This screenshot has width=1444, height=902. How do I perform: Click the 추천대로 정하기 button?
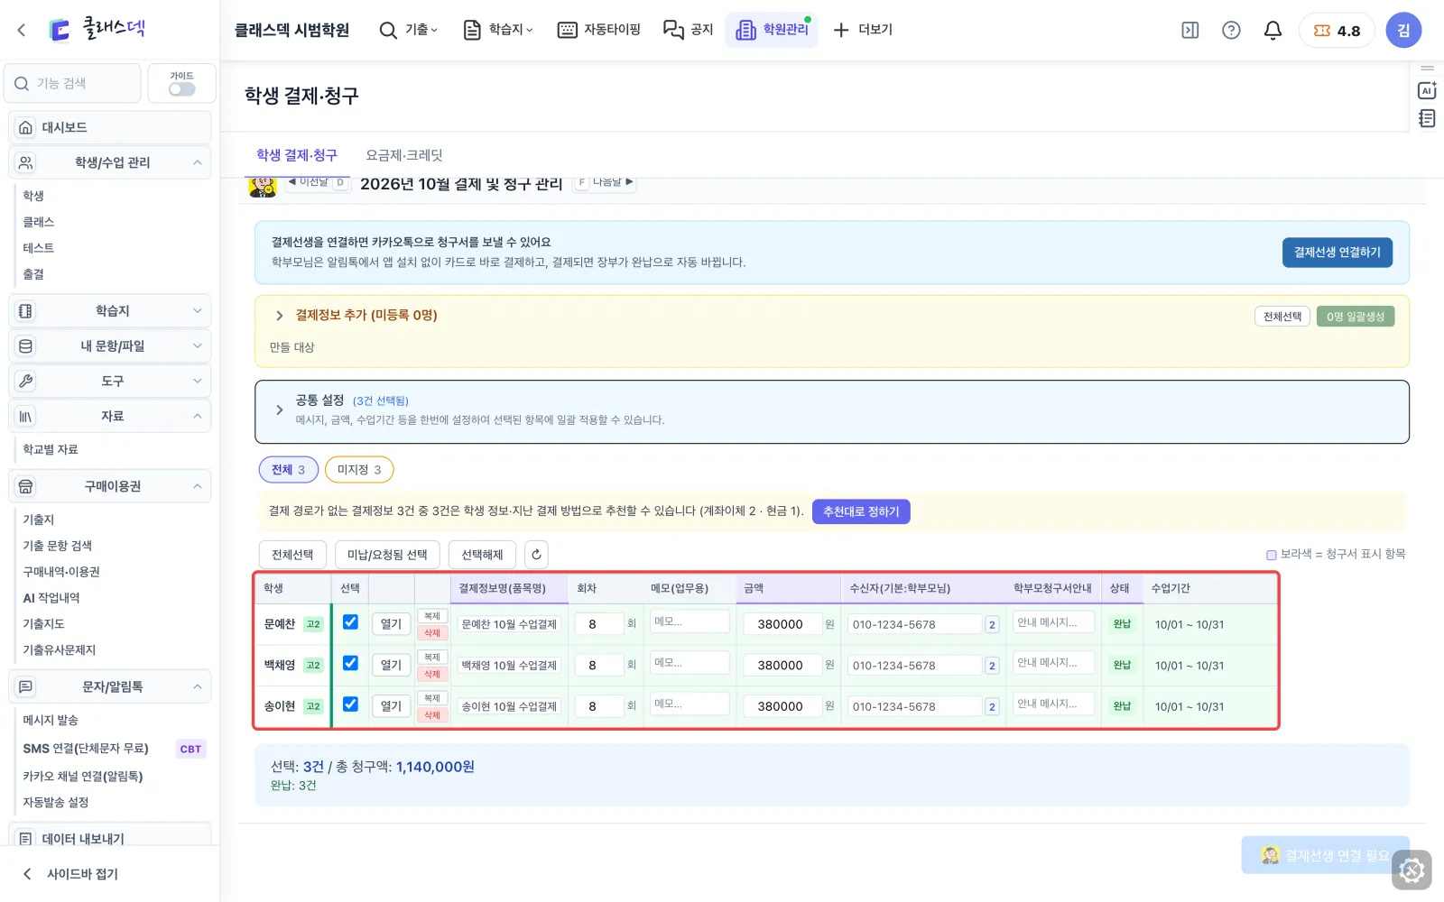(x=861, y=511)
